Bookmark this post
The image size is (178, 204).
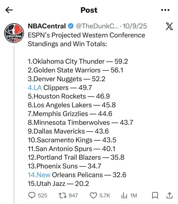coord(155,195)
